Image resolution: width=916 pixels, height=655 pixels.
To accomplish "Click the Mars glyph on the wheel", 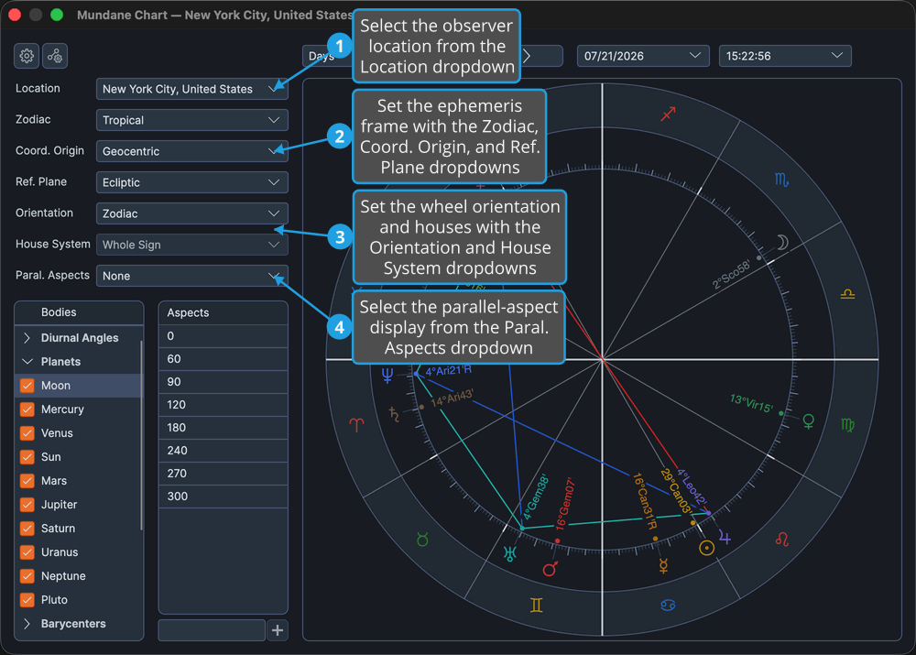I will click(x=551, y=568).
